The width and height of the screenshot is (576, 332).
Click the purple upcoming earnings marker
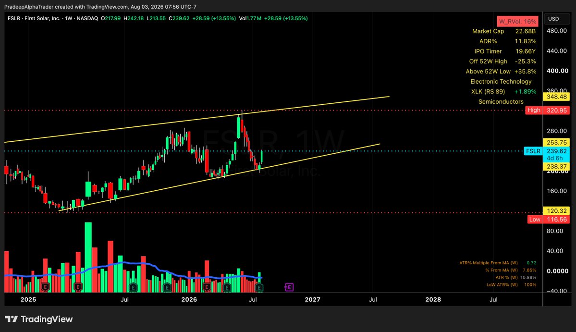(289, 287)
